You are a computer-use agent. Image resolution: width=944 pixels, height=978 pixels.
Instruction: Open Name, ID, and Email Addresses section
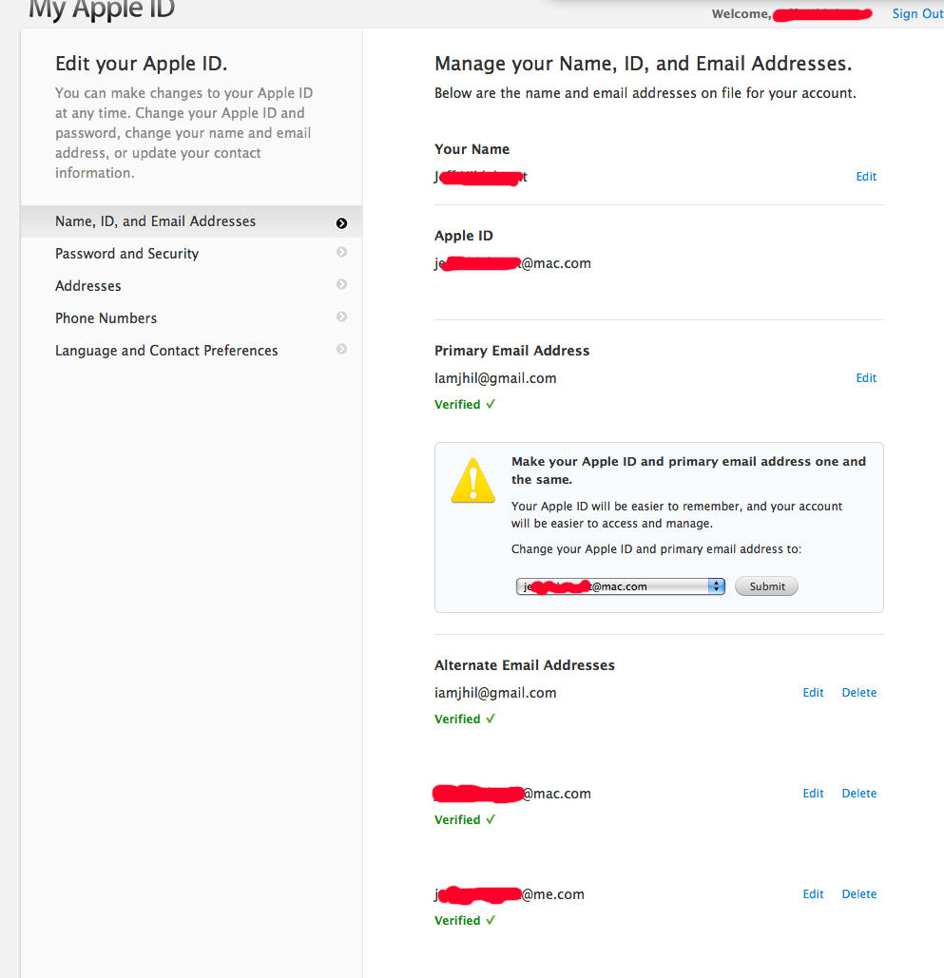(x=191, y=221)
